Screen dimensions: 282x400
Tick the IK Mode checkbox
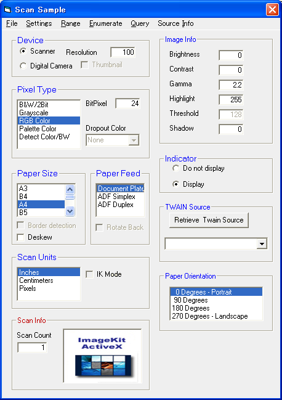point(89,274)
